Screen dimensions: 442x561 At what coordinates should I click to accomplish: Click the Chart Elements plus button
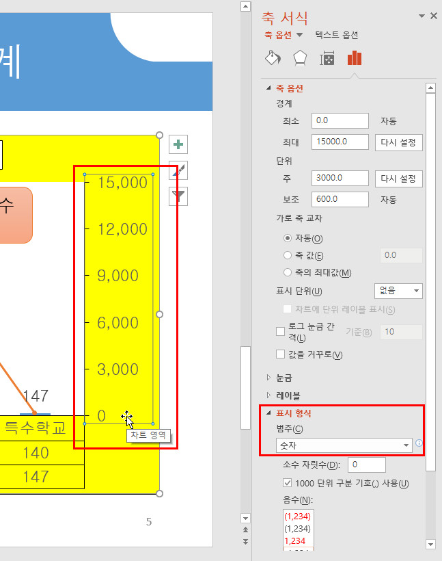pos(178,144)
